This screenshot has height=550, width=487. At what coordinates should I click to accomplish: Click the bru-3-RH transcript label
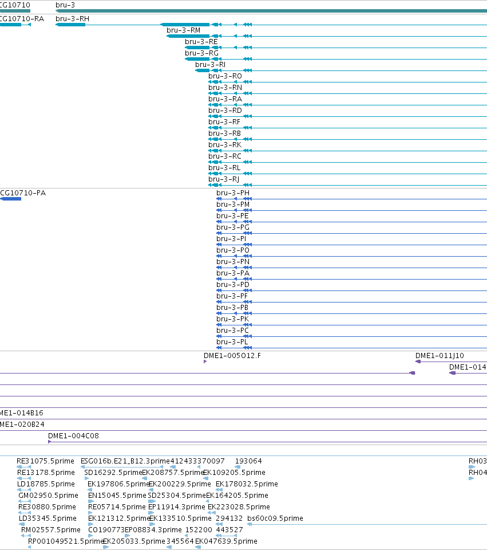(72, 19)
